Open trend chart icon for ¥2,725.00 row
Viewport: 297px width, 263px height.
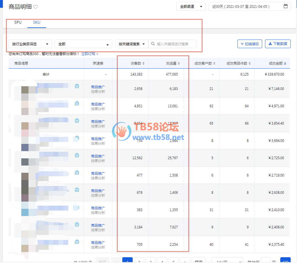pyautogui.click(x=77, y=155)
